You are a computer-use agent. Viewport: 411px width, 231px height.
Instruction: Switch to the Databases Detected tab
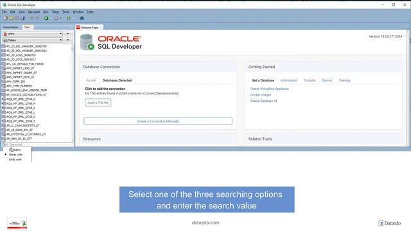117,80
